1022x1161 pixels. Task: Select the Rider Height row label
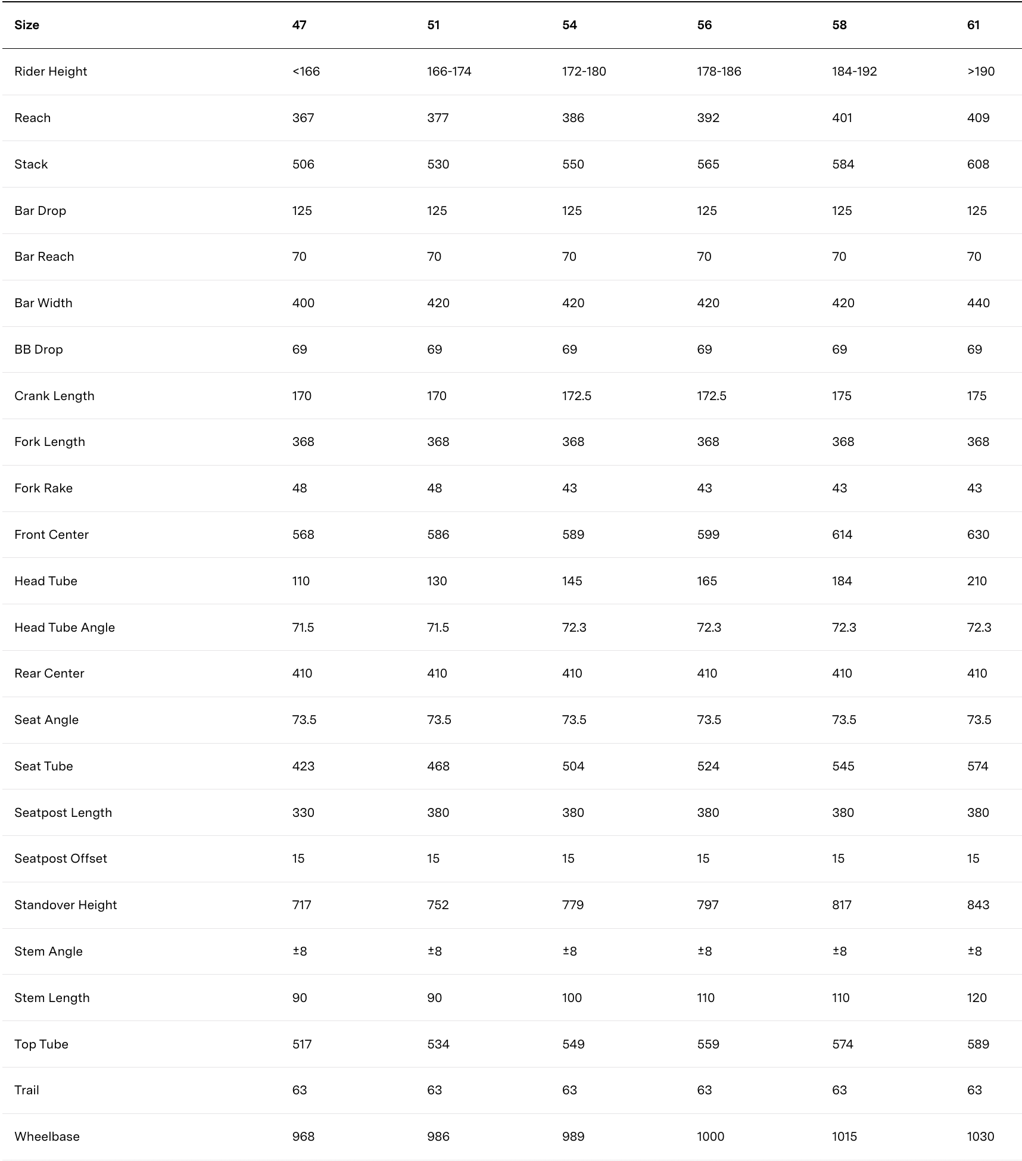[x=51, y=71]
